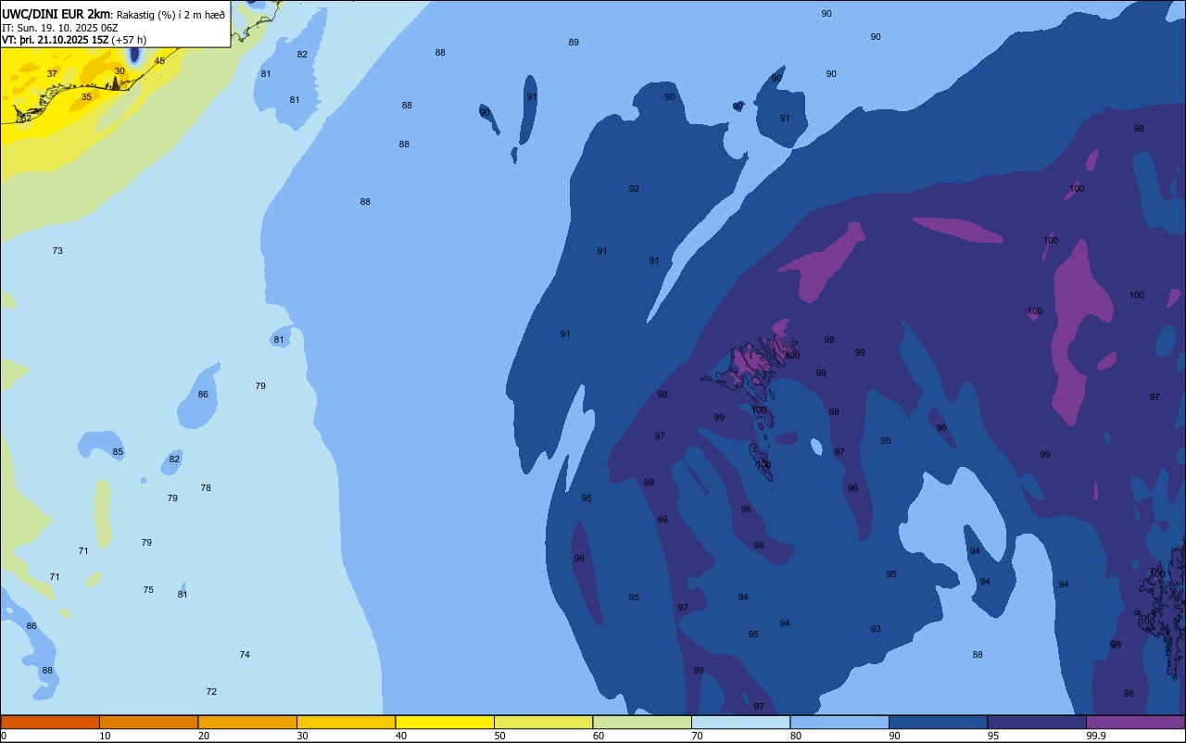Click the 10–20 orange legend swatch

pos(148,722)
